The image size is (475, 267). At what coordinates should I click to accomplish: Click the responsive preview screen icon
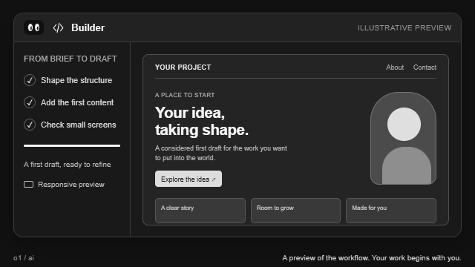coord(28,185)
